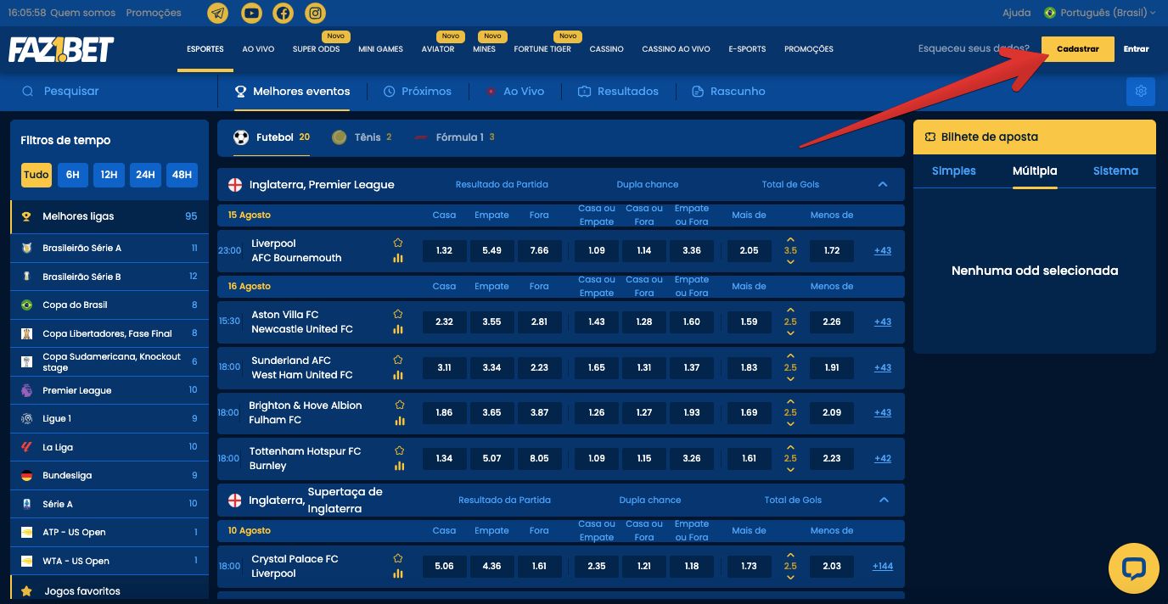Open statistics icon for Liverpool vs Bournemouth
This screenshot has width=1168, height=604.
point(398,258)
